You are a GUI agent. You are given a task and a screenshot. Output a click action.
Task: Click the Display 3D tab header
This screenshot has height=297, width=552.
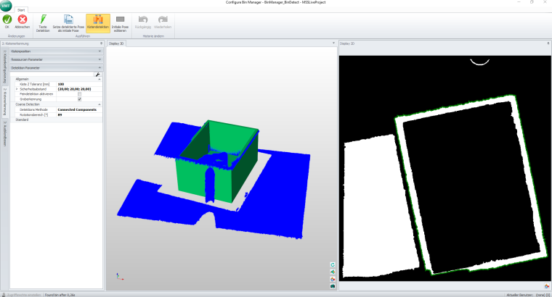coord(117,43)
